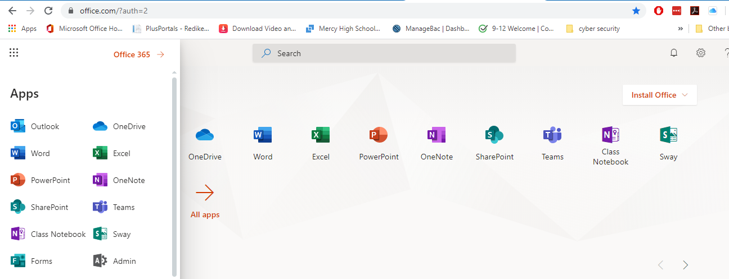Open Sway in the Apps side panel

click(x=111, y=234)
